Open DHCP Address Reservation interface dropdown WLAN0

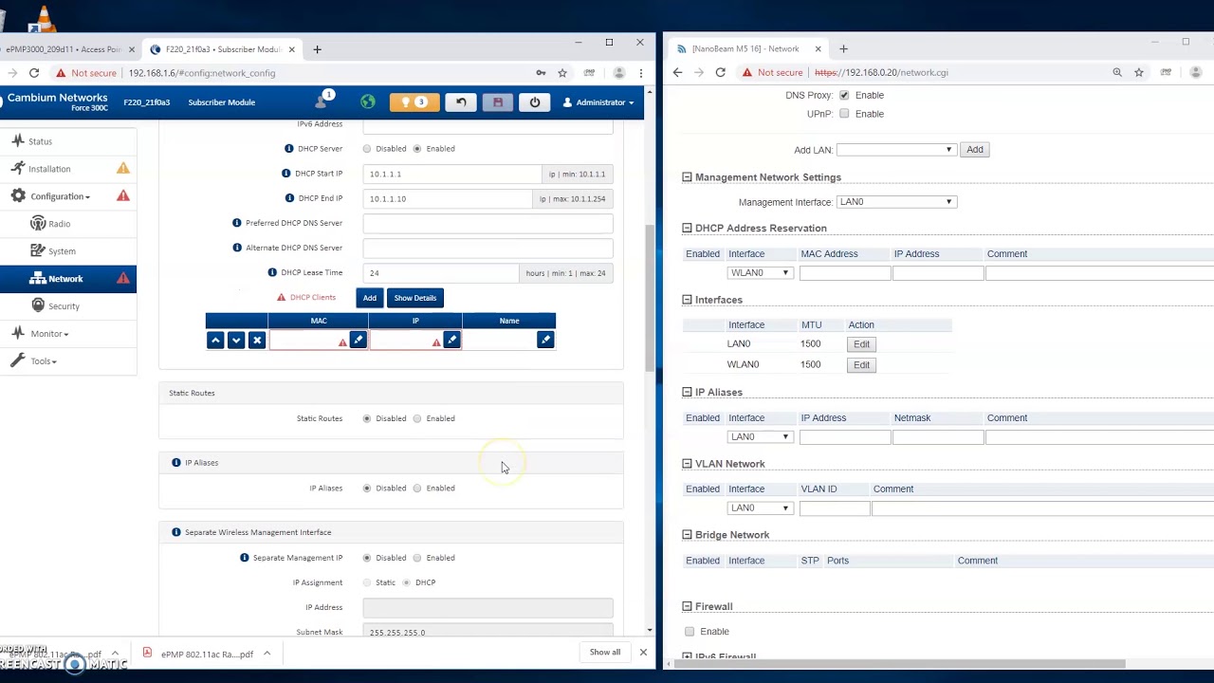(760, 273)
